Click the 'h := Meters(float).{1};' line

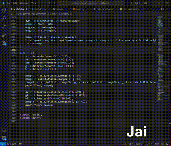pos(41,69)
